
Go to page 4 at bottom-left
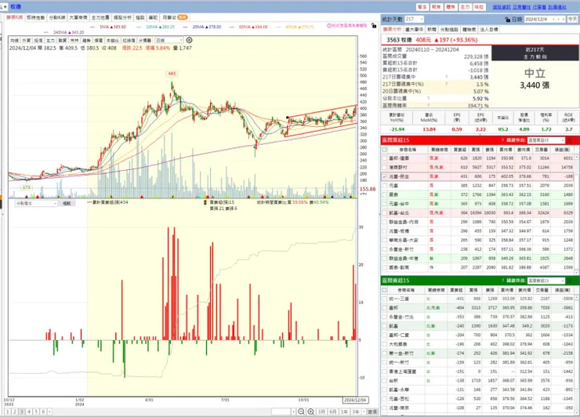coord(29,412)
